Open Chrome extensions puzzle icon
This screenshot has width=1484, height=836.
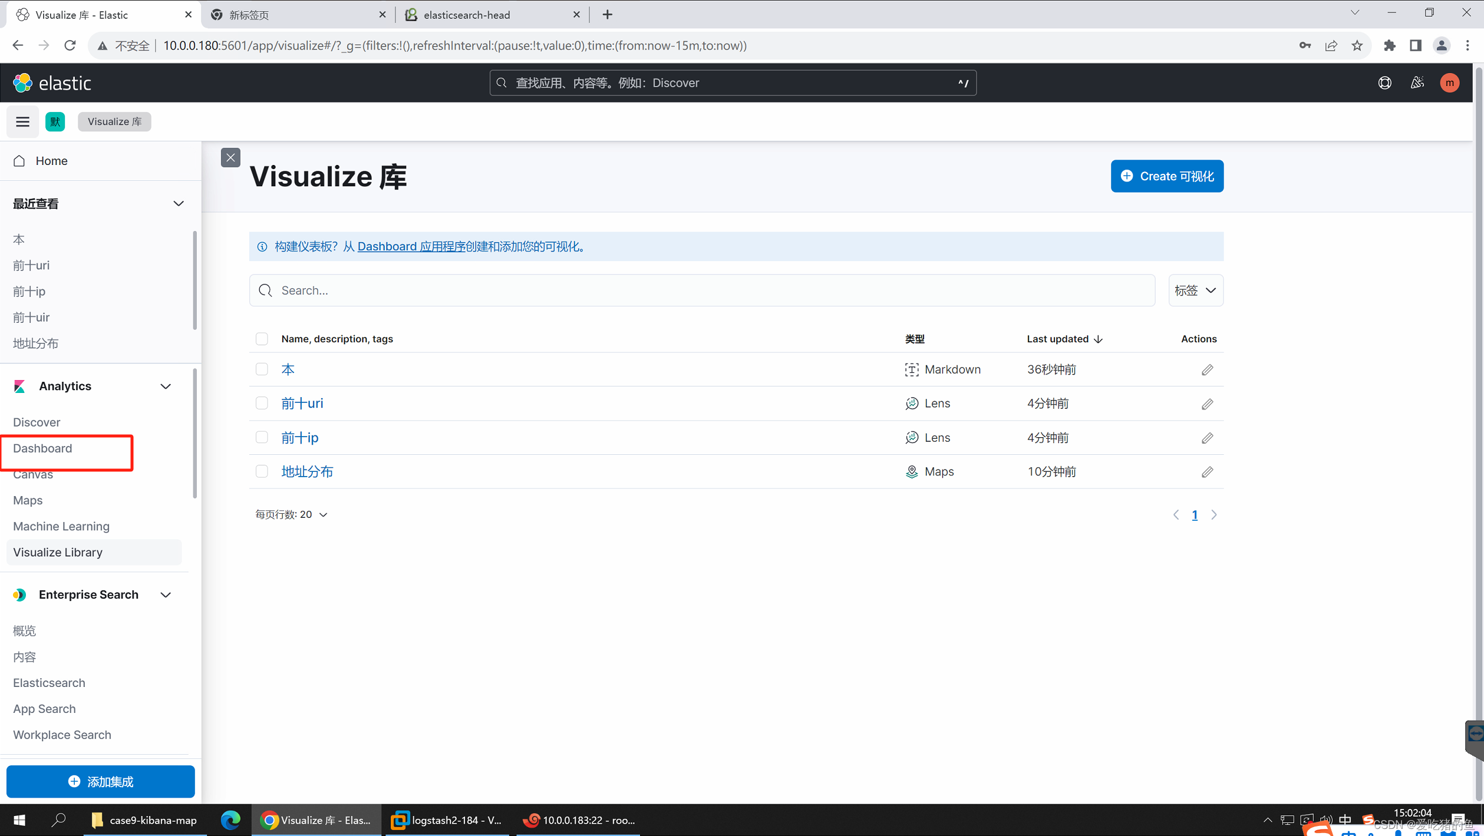[1390, 45]
